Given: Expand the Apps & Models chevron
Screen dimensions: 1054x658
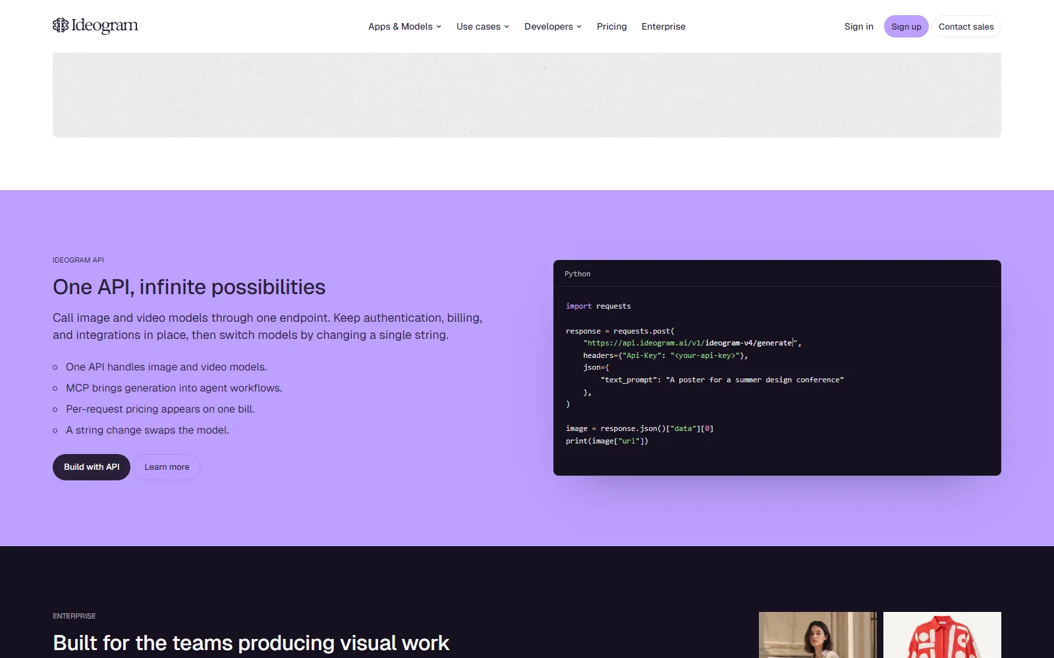Looking at the screenshot, I should pyautogui.click(x=439, y=27).
